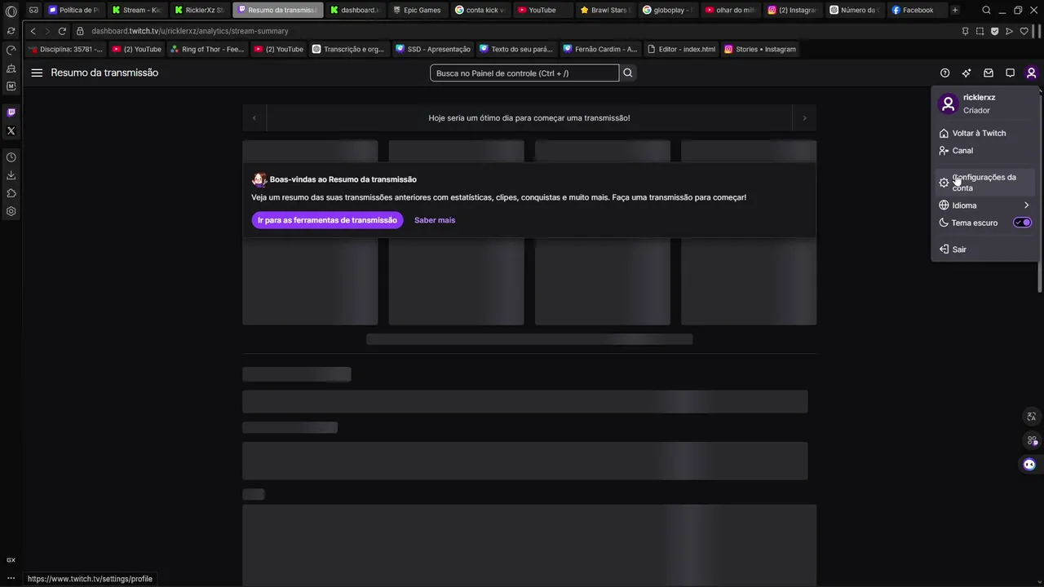Switch to Política de P... tab
The image size is (1044, 587).
(73, 10)
